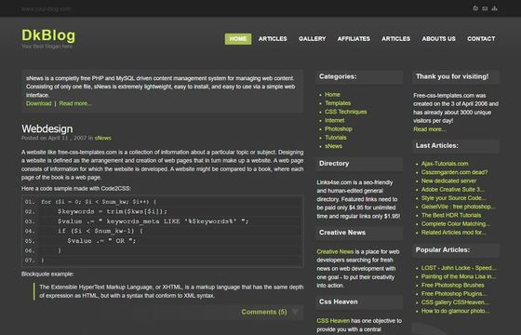Click the DkBlog site logo
This screenshot has width=521, height=335.
(x=48, y=35)
